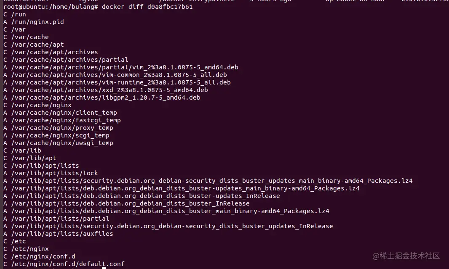
Task: Click the /etc/nginx/conf.d/default.conf line
Action: coord(64,264)
